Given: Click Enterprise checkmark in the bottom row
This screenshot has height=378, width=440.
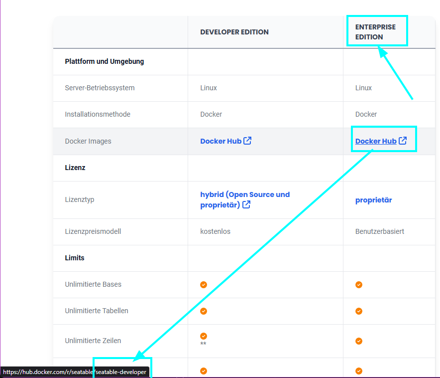Looking at the screenshot, I should [x=359, y=371].
